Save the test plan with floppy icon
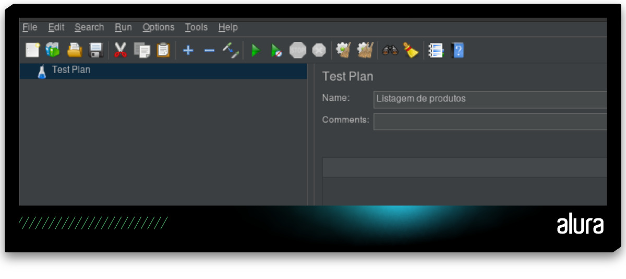The image size is (626, 279). pyautogui.click(x=97, y=50)
